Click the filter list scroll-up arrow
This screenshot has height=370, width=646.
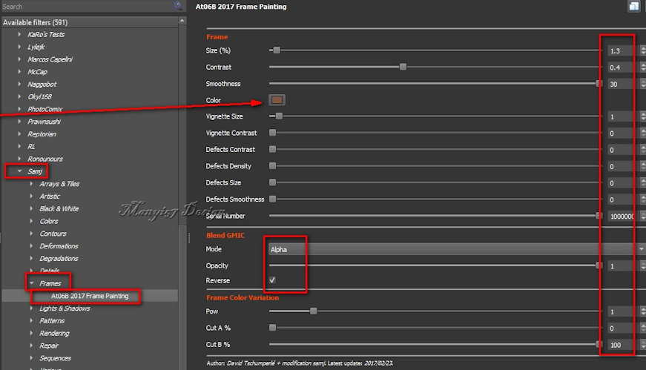[182, 22]
